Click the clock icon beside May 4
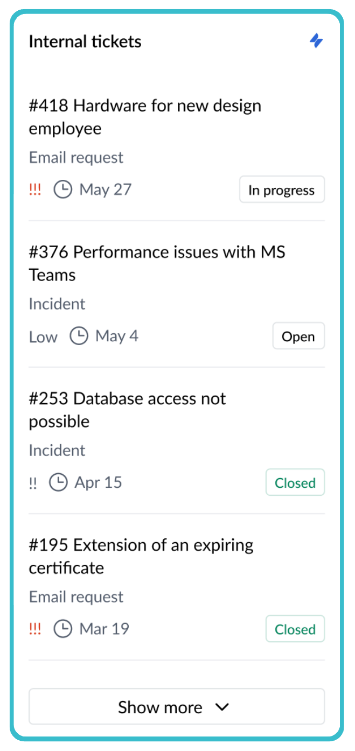 click(79, 335)
